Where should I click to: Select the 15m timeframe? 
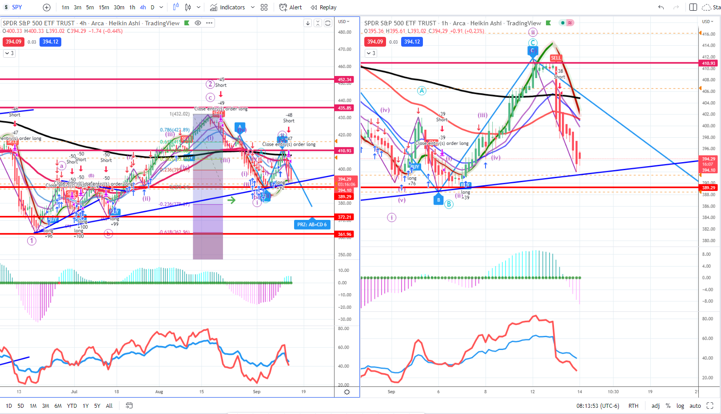click(x=104, y=7)
